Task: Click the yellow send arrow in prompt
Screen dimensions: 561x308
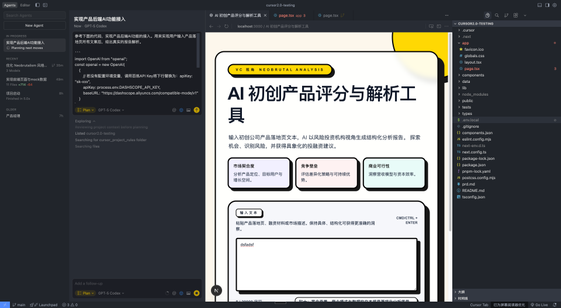Action: point(196,110)
